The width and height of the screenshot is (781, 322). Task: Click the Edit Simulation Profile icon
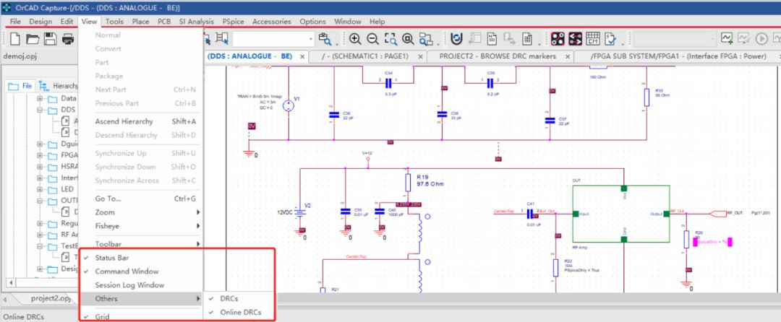pyautogui.click(x=744, y=39)
